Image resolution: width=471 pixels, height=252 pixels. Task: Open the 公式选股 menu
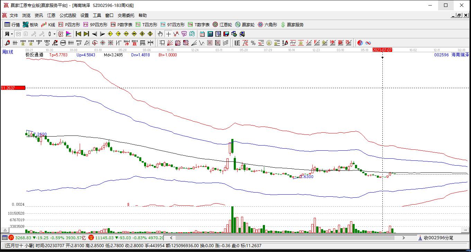(x=68, y=16)
